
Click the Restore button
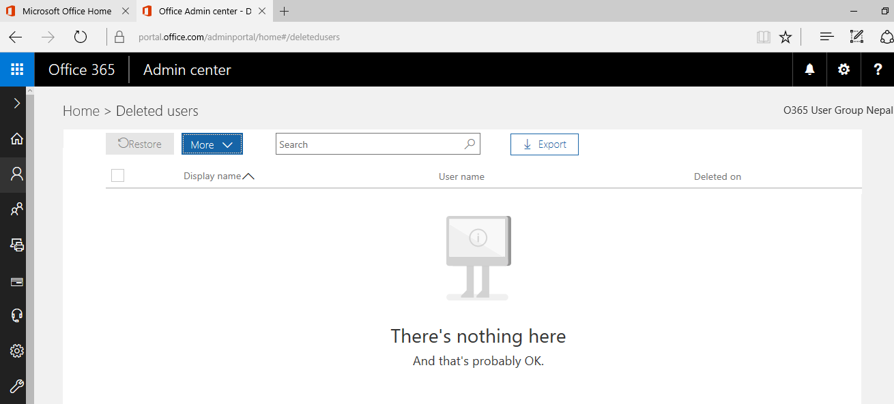point(140,144)
